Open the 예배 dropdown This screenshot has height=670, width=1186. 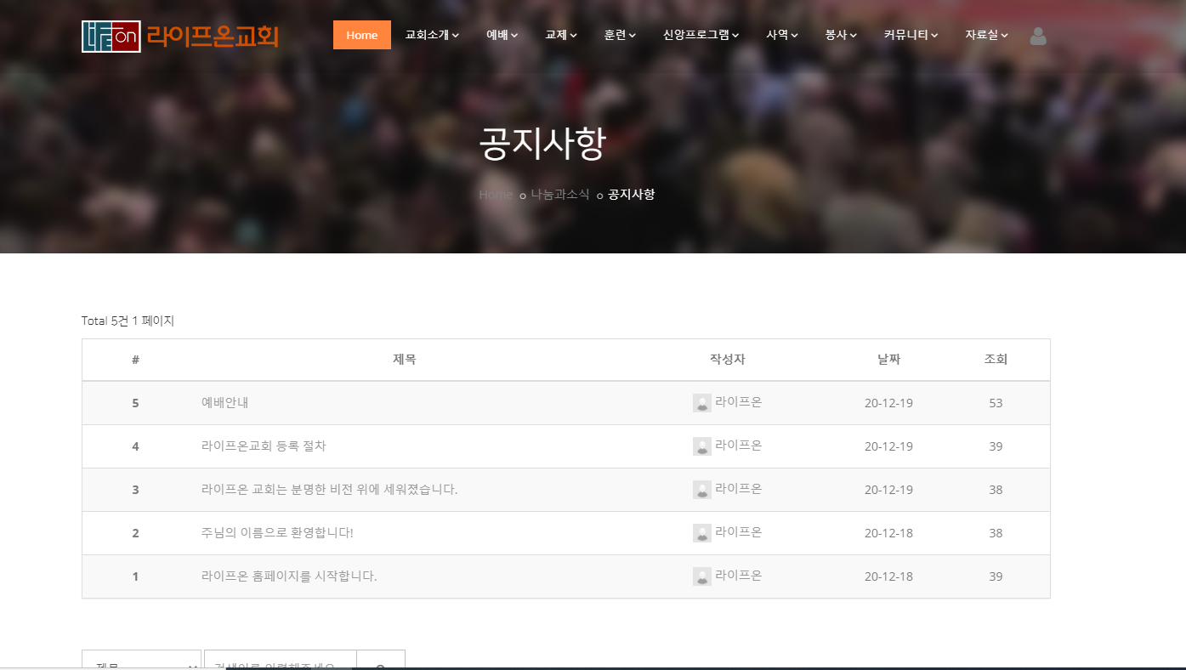click(x=502, y=35)
